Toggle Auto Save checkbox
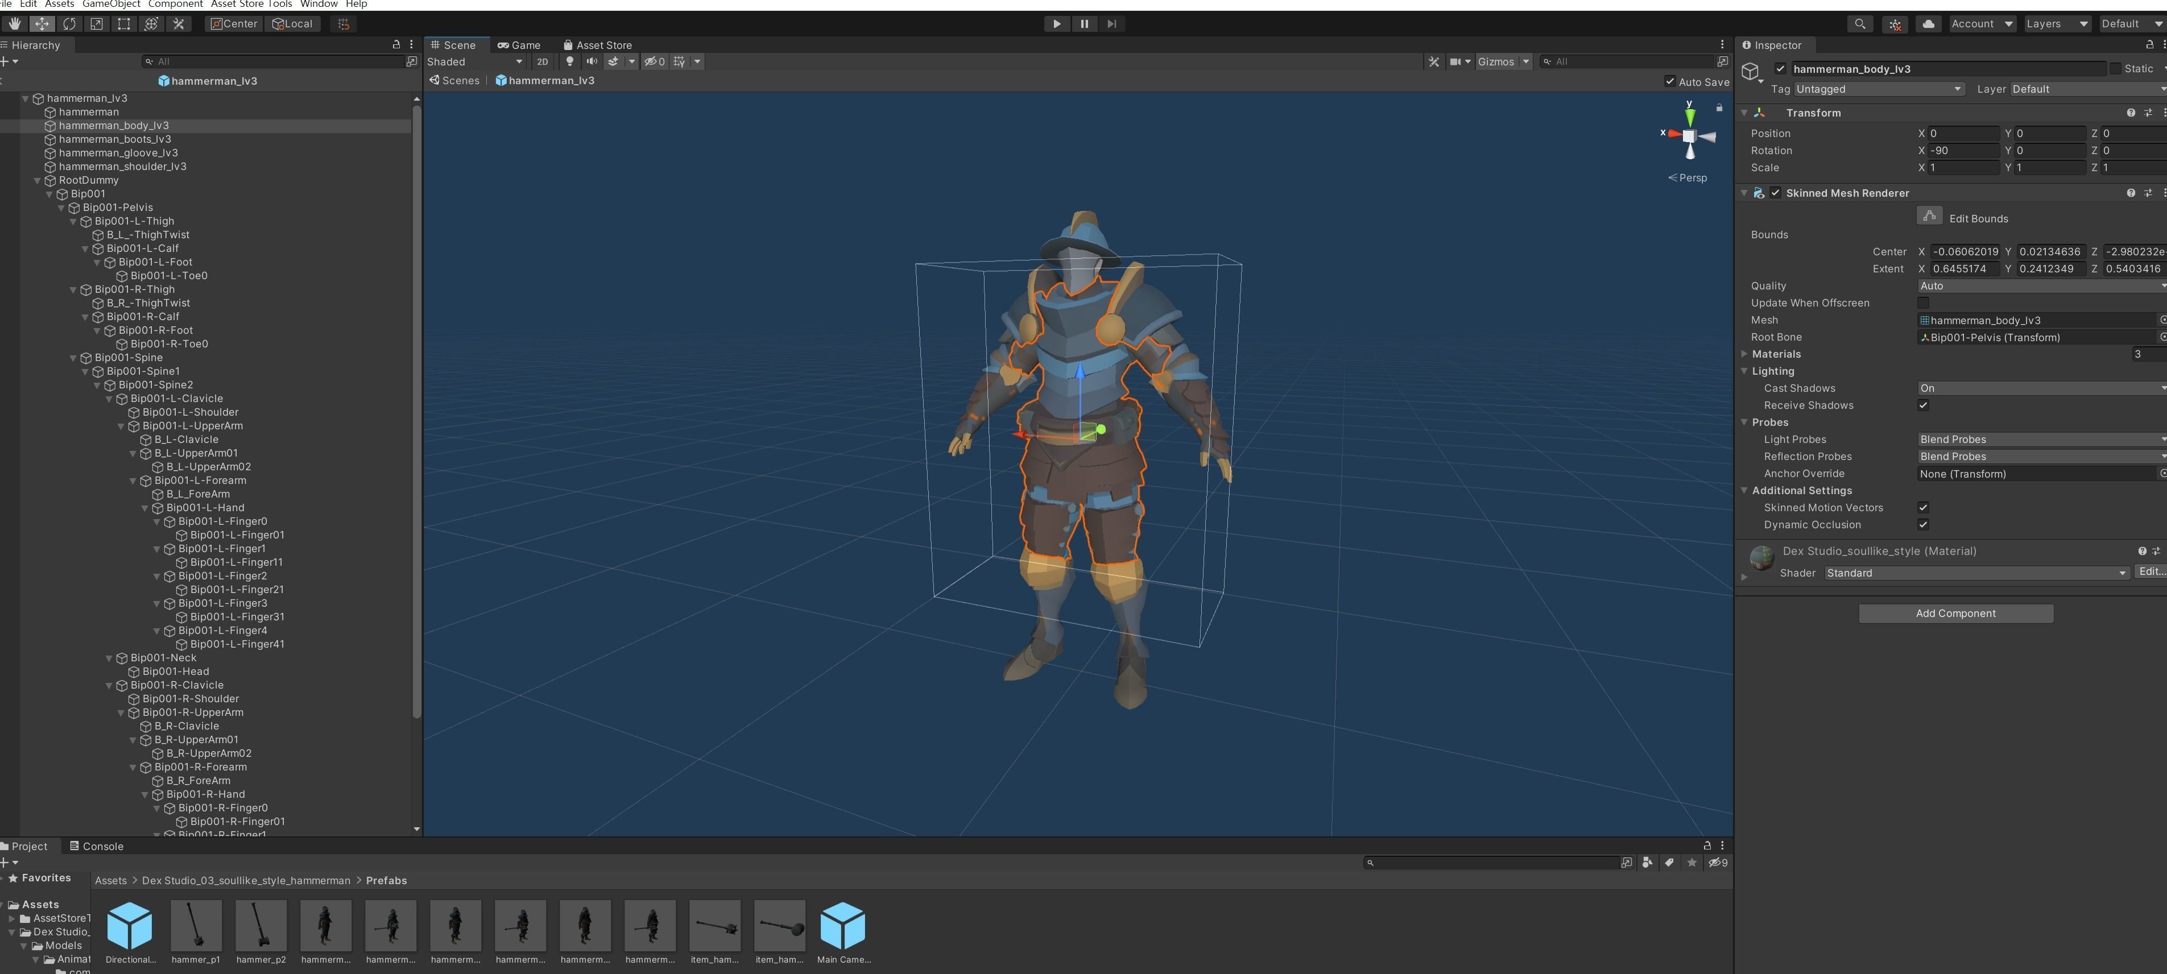The width and height of the screenshot is (2167, 974). [1670, 81]
